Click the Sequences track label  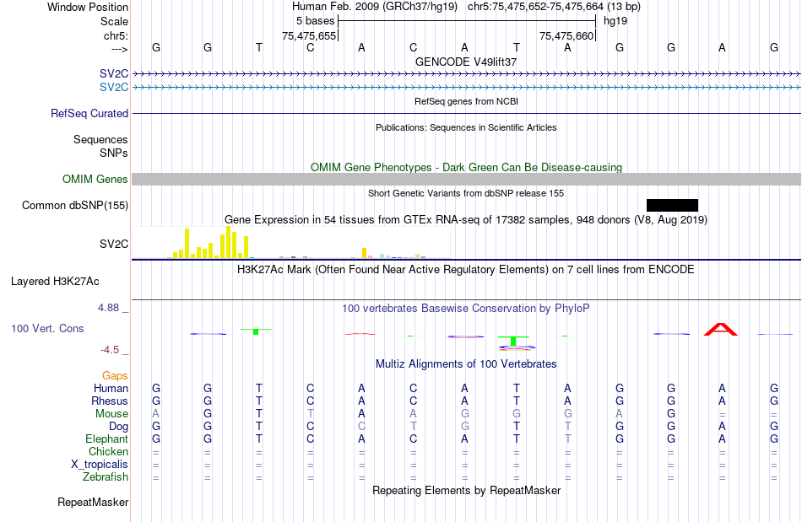tap(100, 139)
